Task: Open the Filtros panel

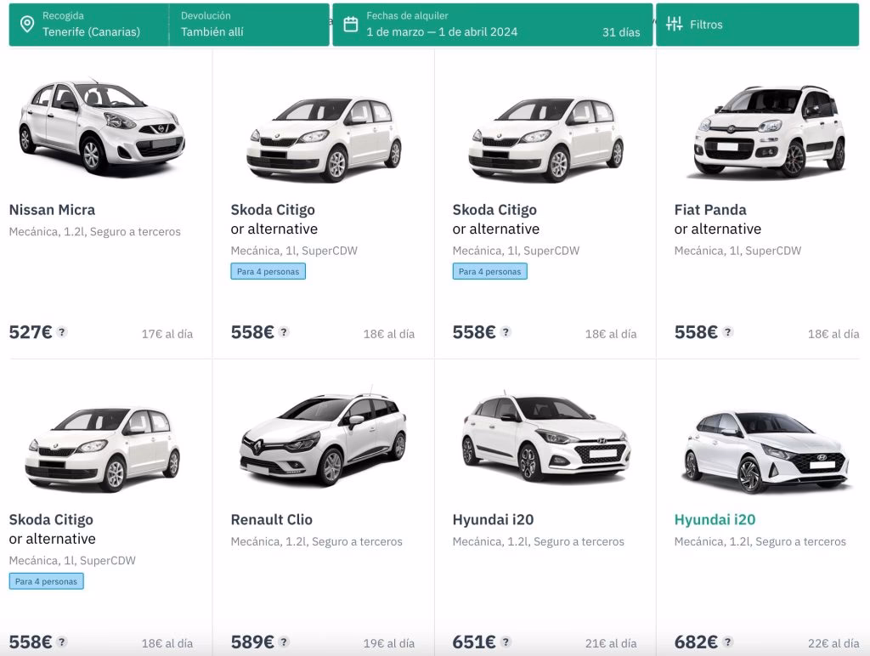Action: 756,25
